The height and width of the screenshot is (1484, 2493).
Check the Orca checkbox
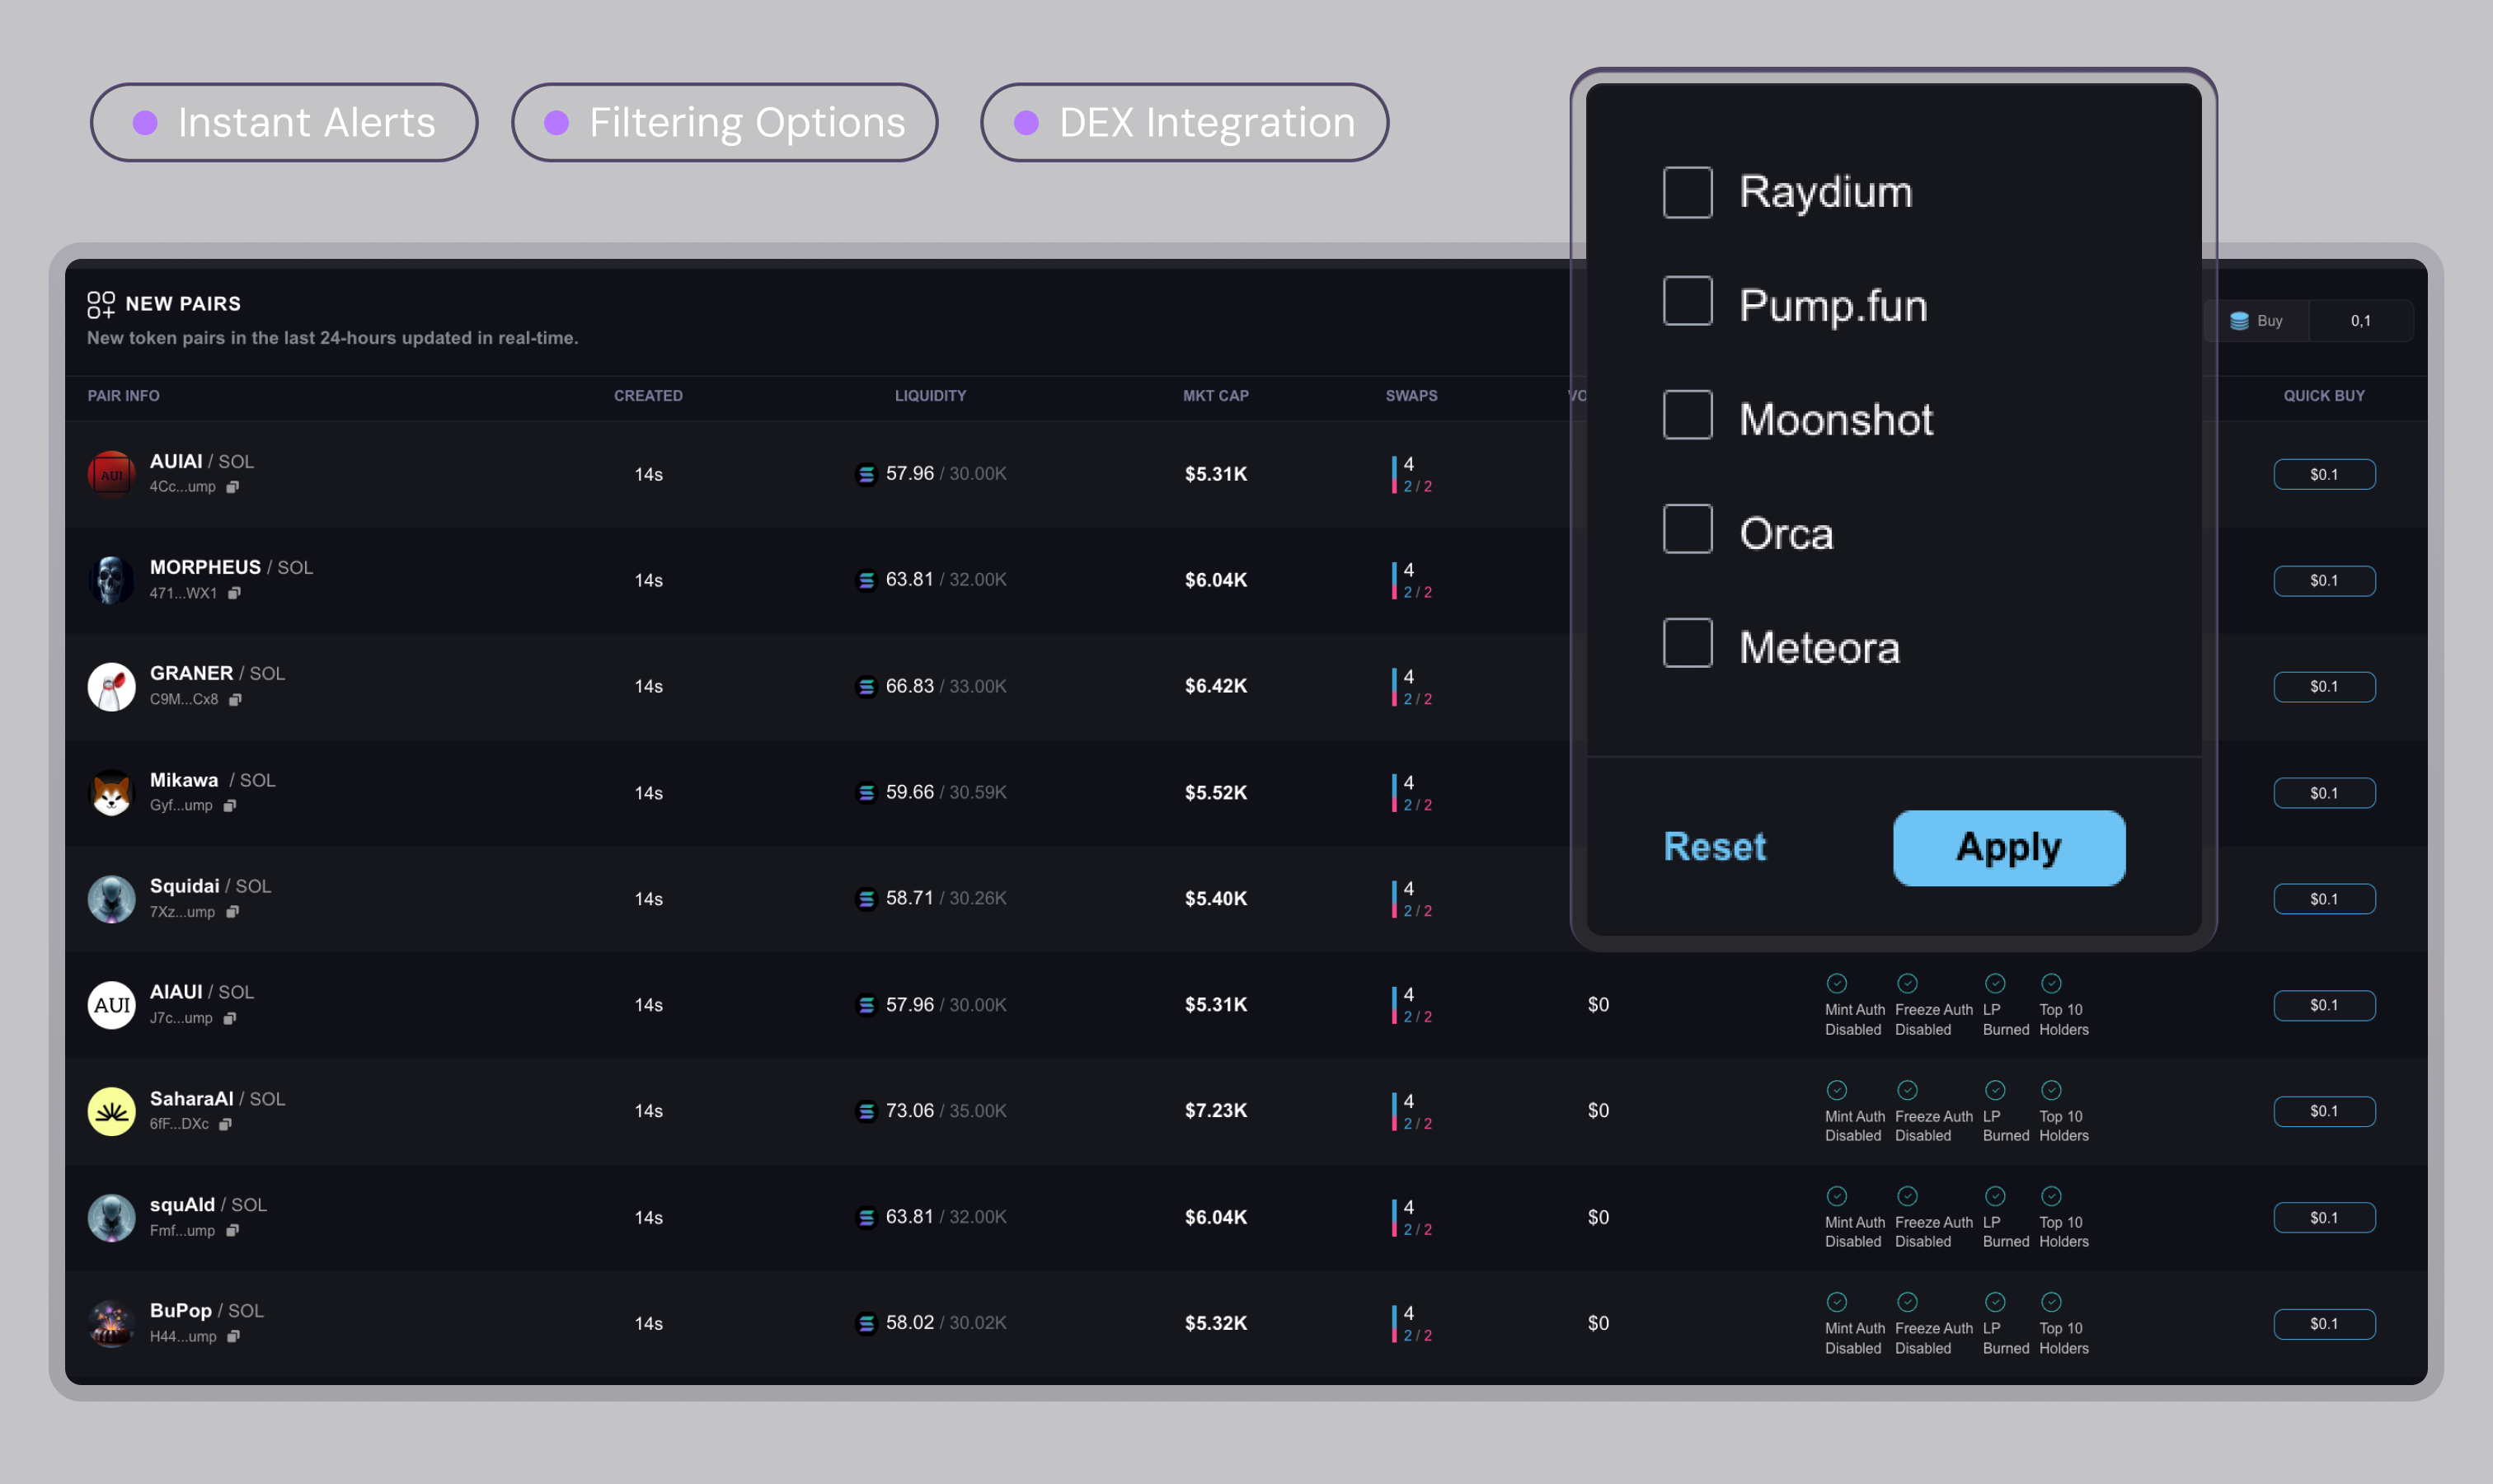[1687, 529]
